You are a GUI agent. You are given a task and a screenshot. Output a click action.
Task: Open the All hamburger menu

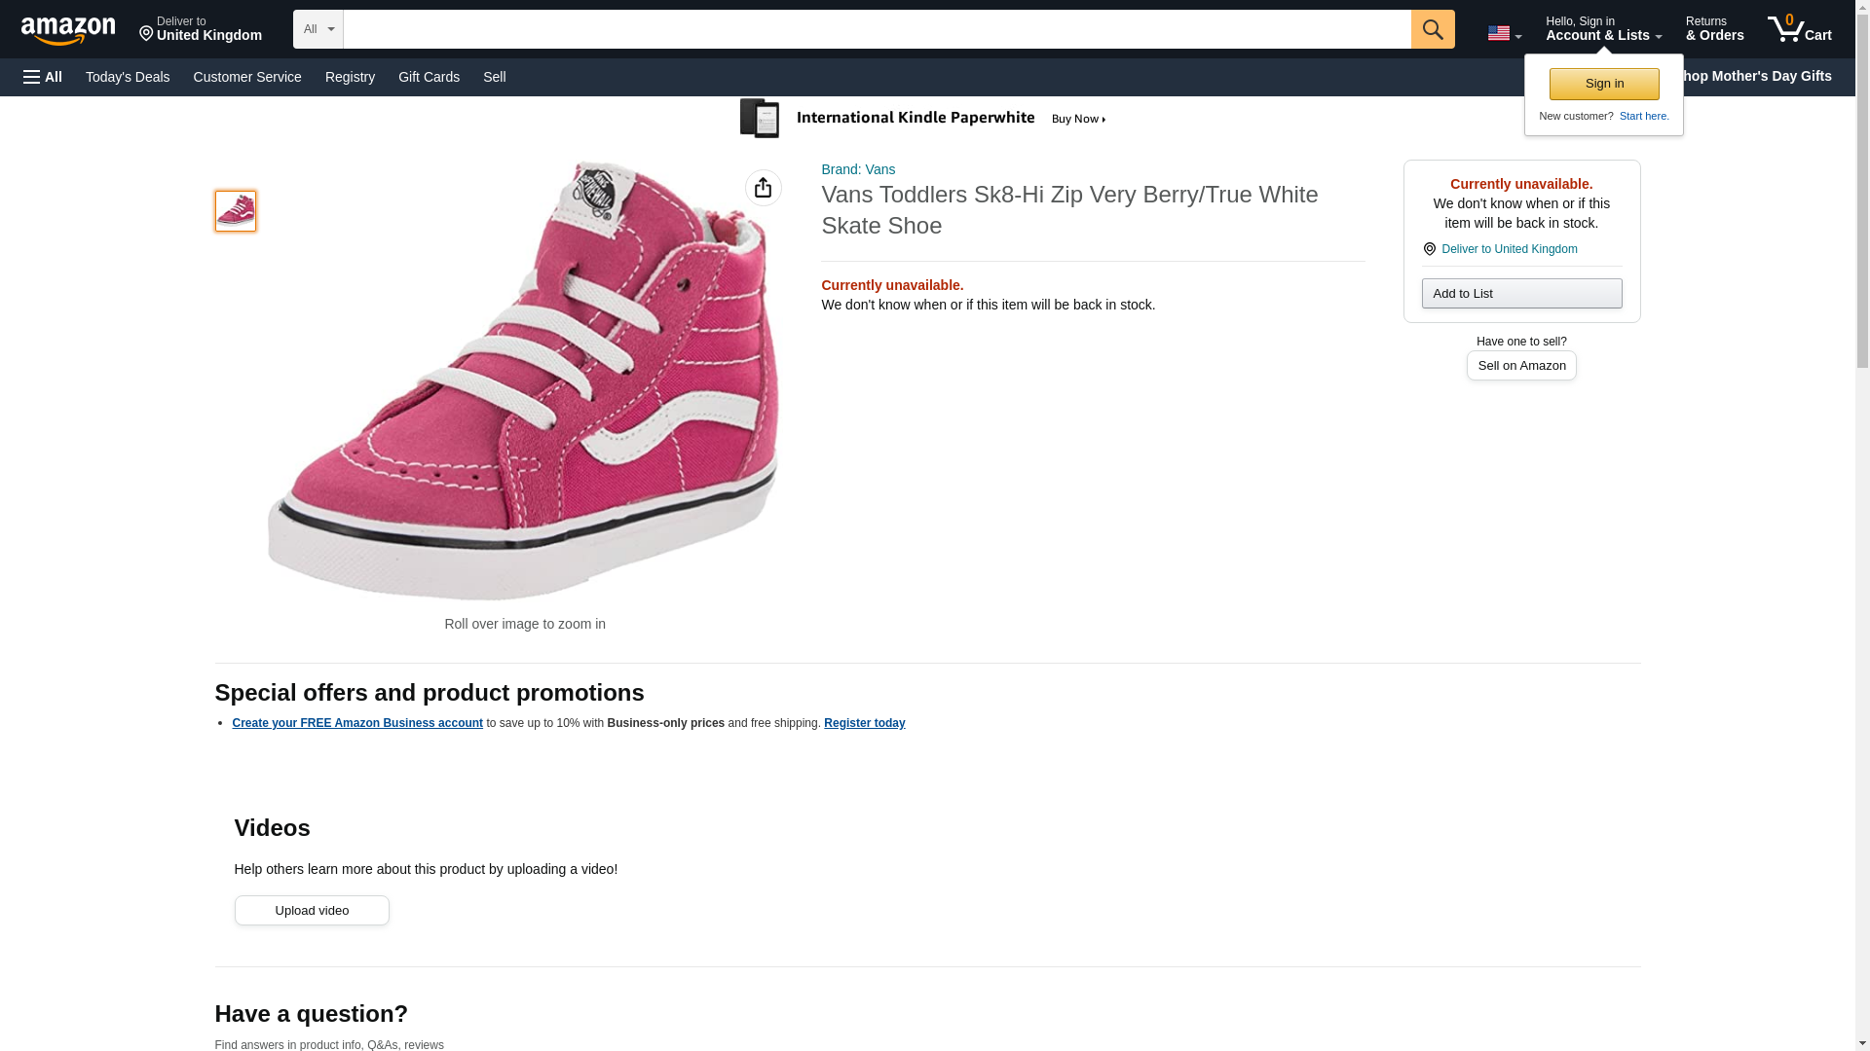tap(43, 77)
